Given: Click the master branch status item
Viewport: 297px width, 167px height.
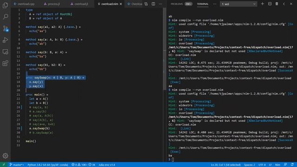Looking at the screenshot, I should 17,165.
